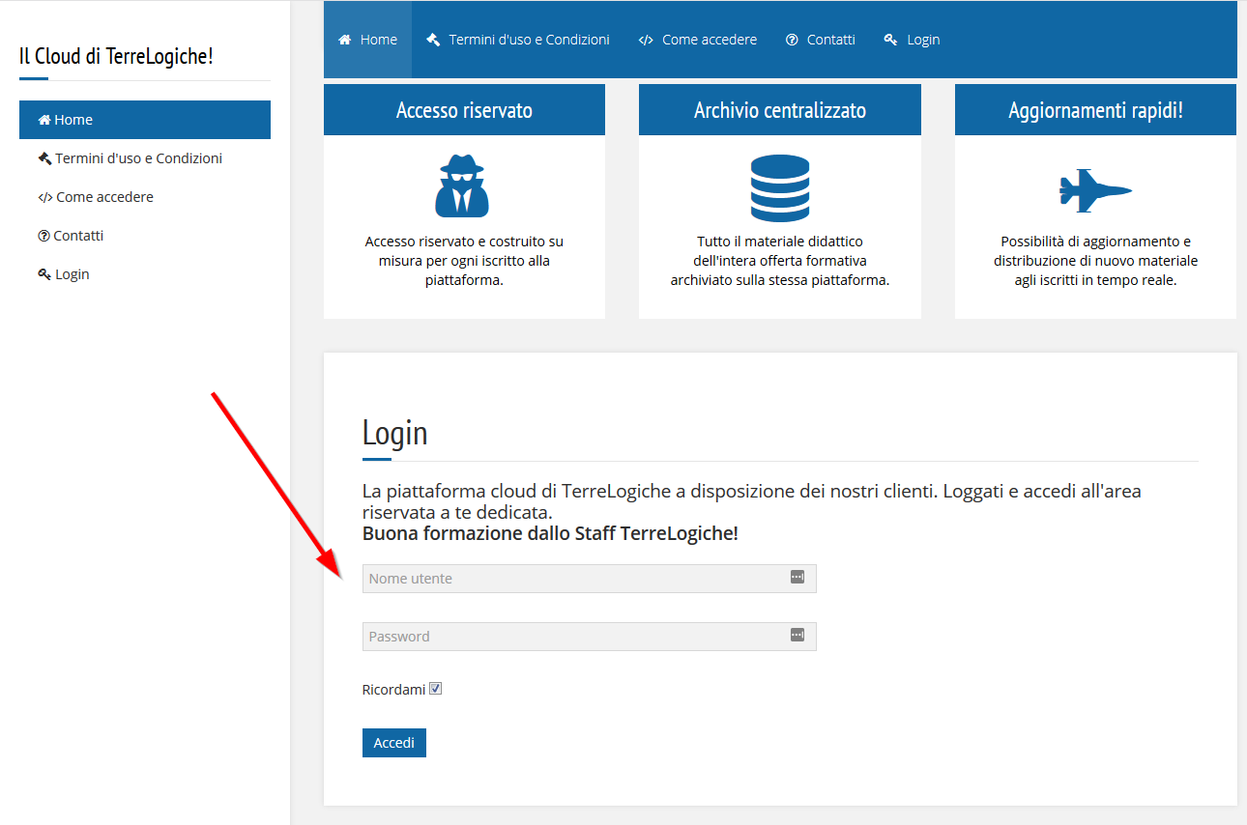Click the text starting 'Accesso riservato e costruito'

pos(464,261)
